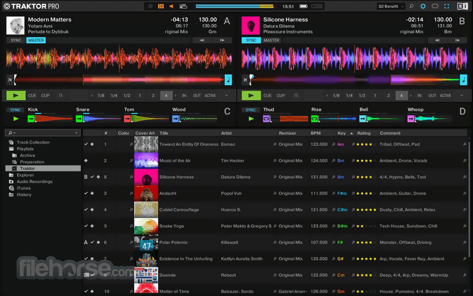
Task: Click the orange speaker cue icon in header
Action: pos(171,6)
